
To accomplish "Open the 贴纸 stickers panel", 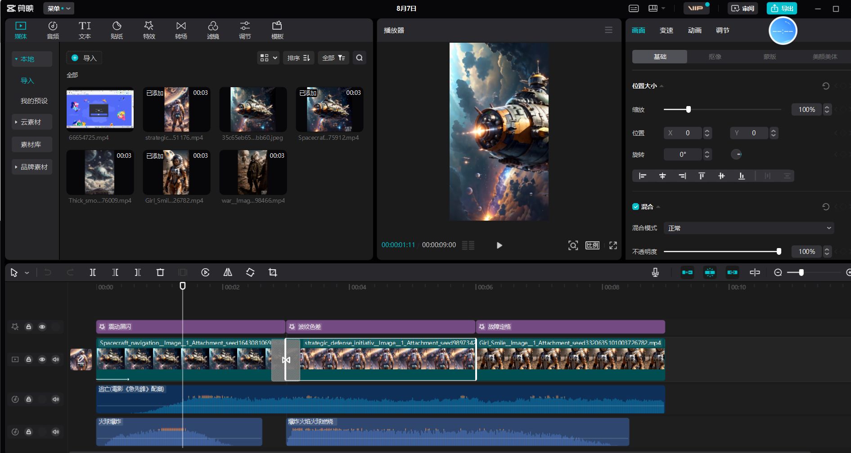I will click(117, 30).
